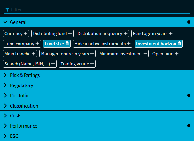
Task: Toggle the Hide inactive instruments filter
Action: pos(103,44)
